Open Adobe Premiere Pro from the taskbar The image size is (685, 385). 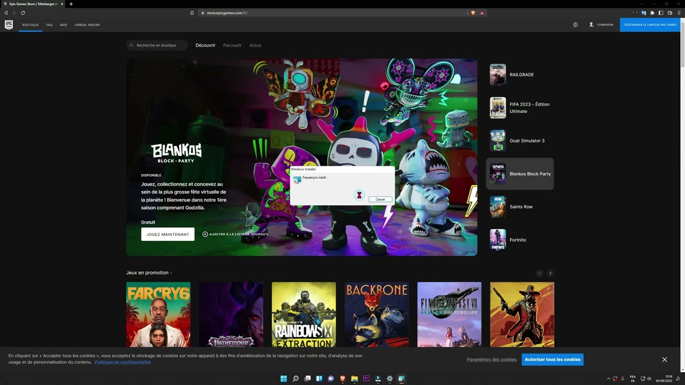coord(366,379)
